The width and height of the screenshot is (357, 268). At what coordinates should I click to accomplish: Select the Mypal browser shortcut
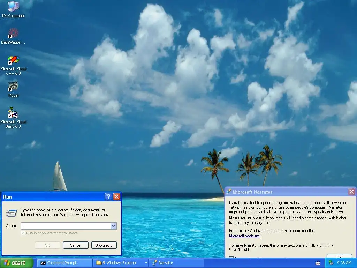coord(13,89)
